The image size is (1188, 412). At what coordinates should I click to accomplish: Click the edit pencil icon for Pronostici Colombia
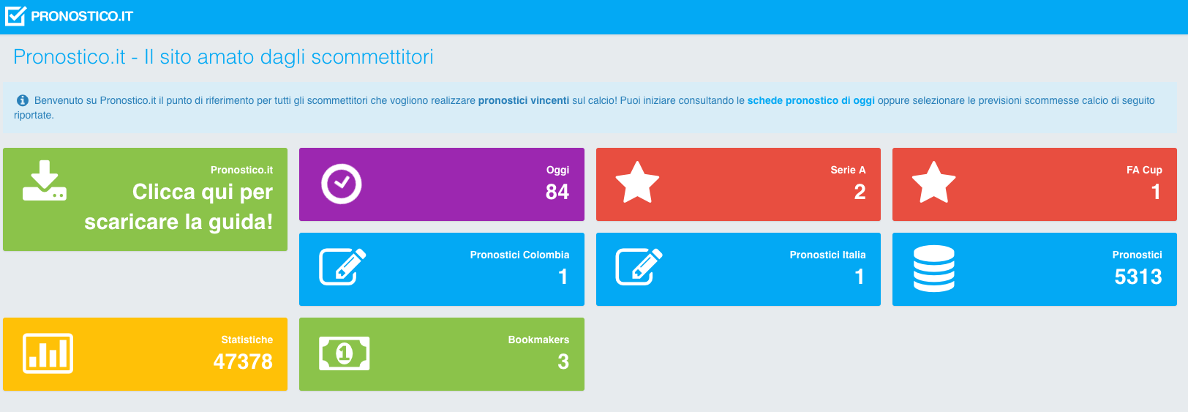[x=342, y=267]
